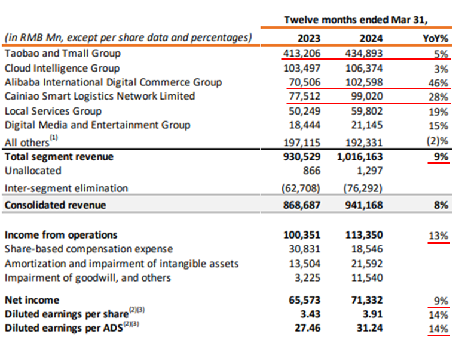Screen dimensions: 468x340
Task: Select 'Amortization and impairment of intangible assets' label
Action: pos(121,264)
